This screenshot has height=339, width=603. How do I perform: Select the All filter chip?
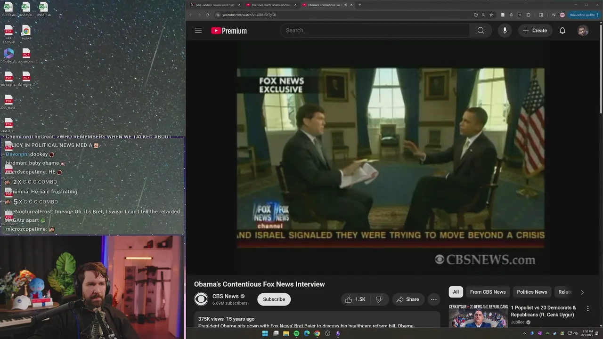456,292
